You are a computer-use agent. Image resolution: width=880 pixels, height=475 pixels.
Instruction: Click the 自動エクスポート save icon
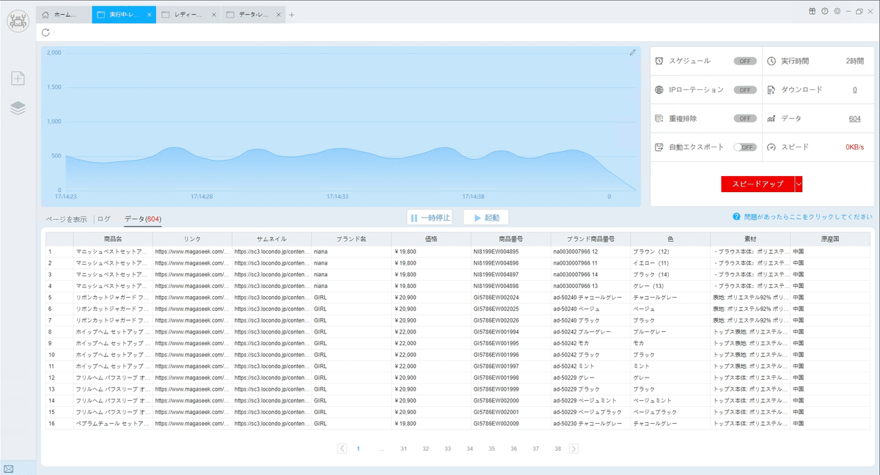point(659,147)
